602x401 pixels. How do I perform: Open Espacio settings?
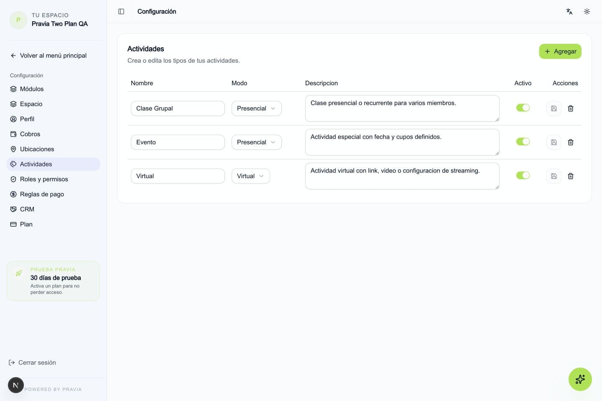pyautogui.click(x=54, y=104)
